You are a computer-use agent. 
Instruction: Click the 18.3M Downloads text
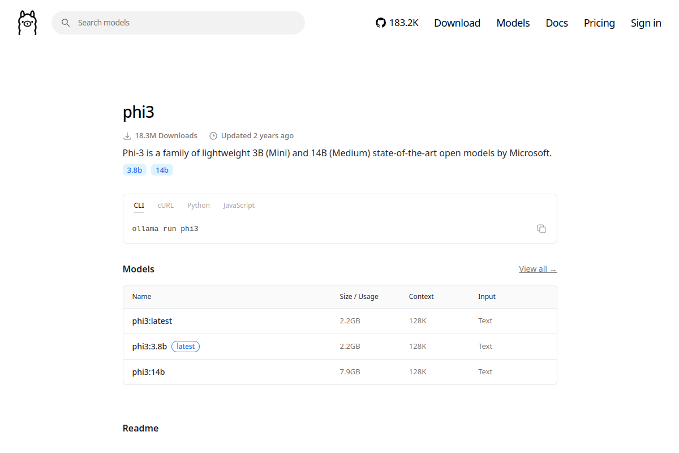point(166,136)
